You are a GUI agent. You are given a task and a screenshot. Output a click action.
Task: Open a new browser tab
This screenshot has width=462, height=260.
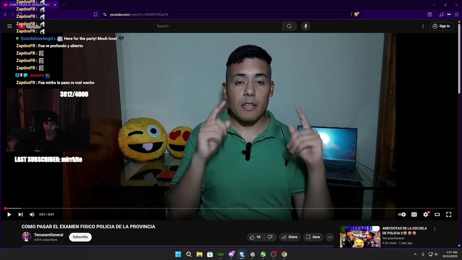click(x=64, y=5)
